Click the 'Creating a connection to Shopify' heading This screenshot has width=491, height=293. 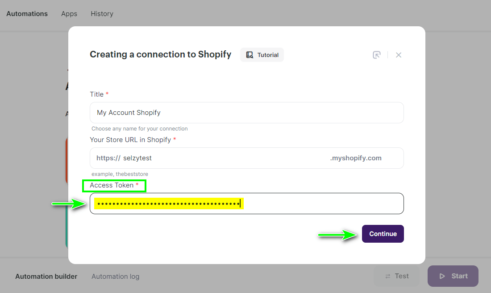(x=160, y=54)
